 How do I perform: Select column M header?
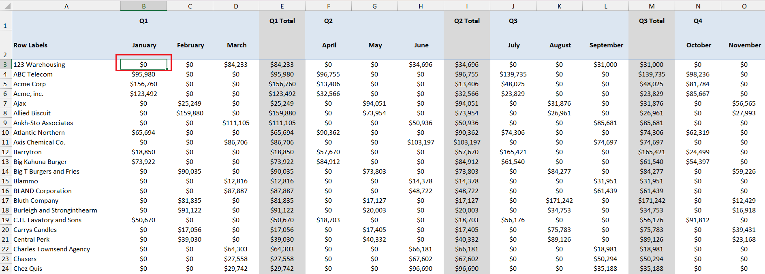(652, 6)
